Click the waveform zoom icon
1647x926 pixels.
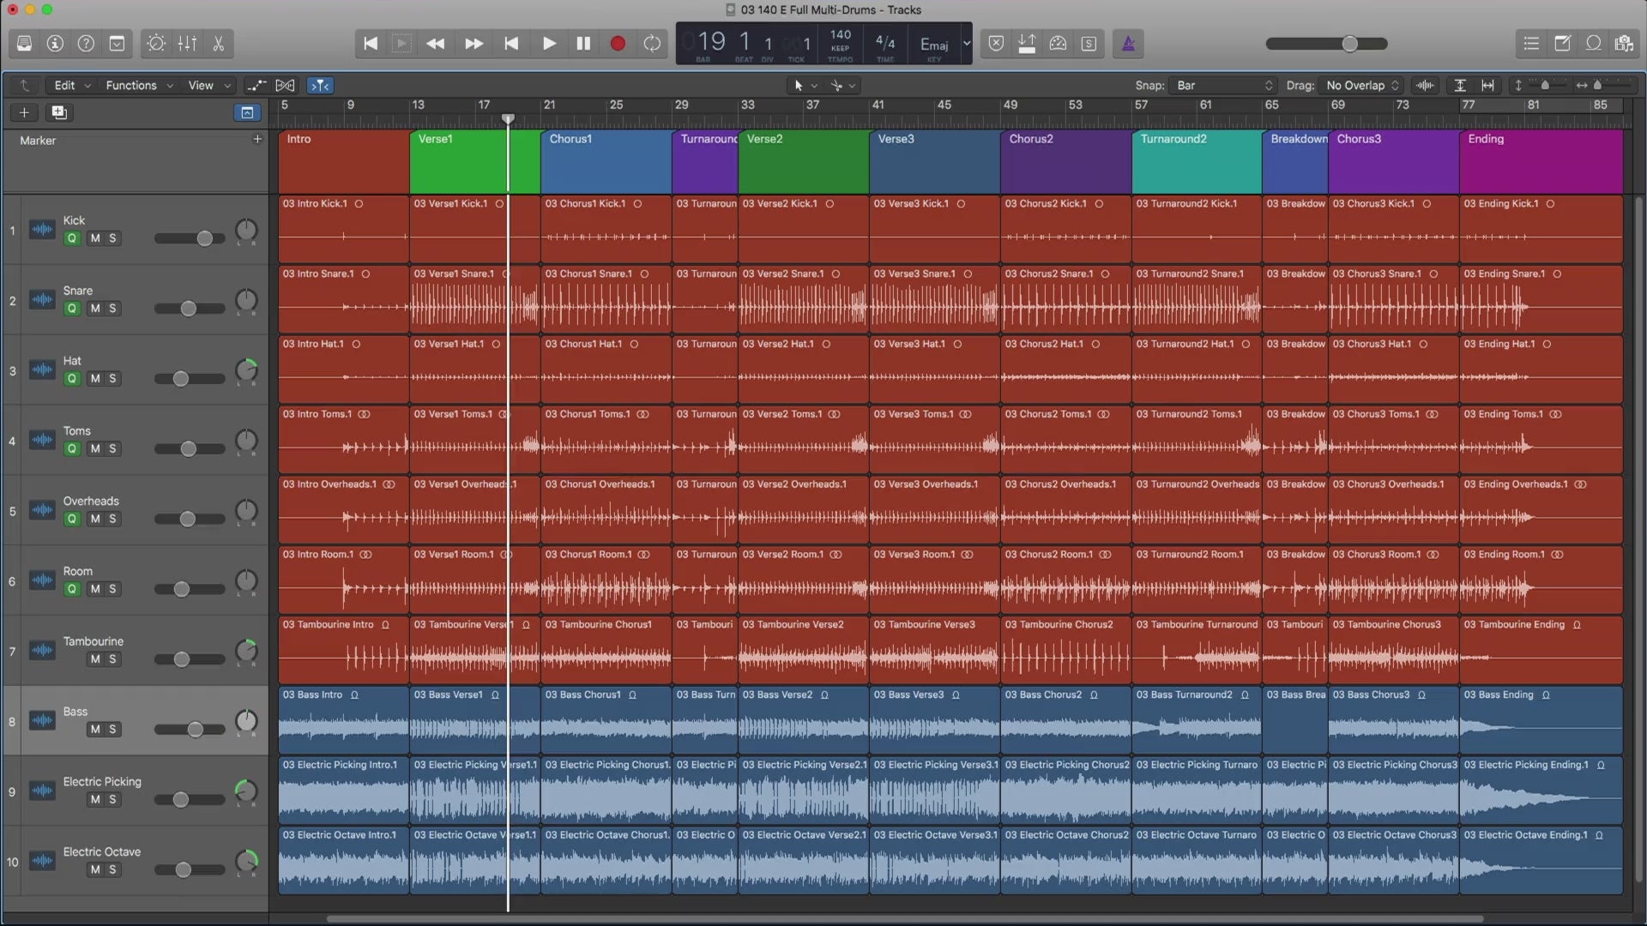pos(1425,85)
